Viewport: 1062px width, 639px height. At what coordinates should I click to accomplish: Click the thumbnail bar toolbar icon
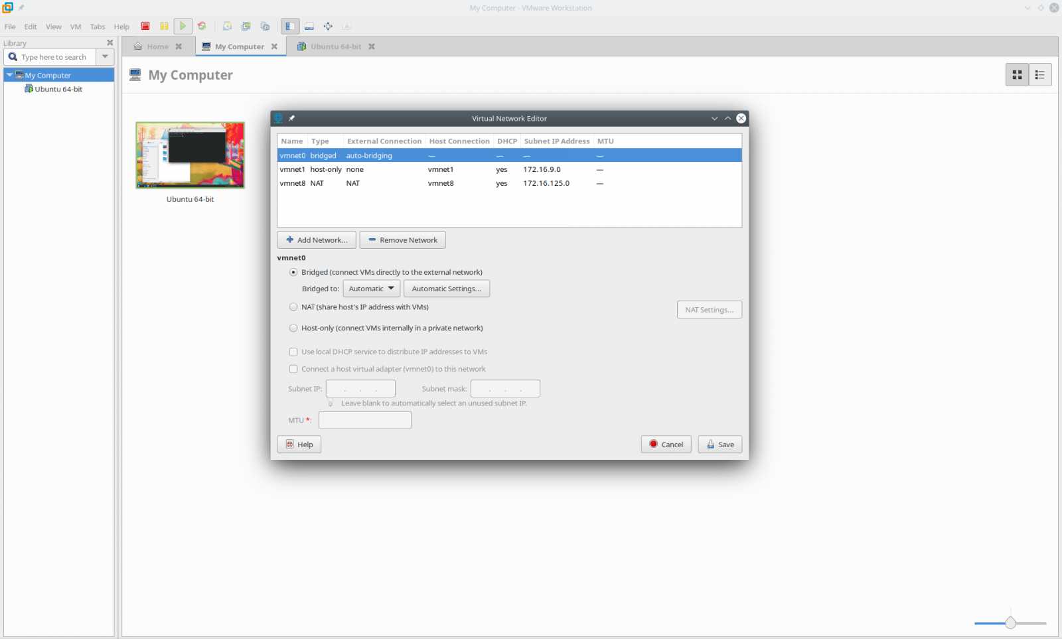[309, 26]
